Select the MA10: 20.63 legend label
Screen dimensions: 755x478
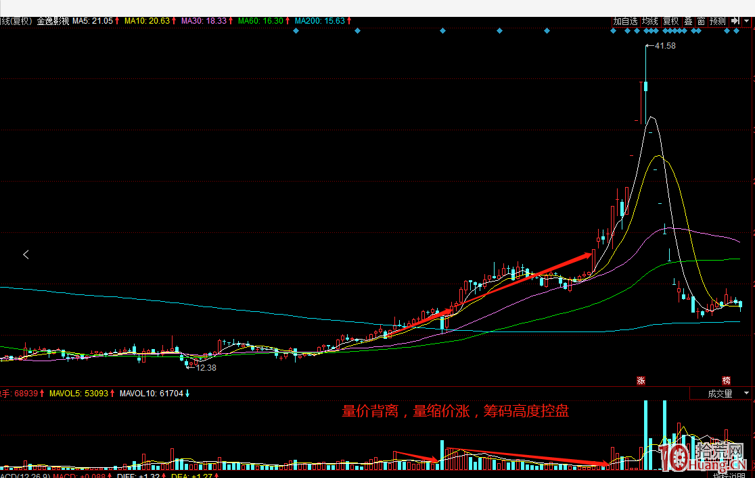(147, 21)
